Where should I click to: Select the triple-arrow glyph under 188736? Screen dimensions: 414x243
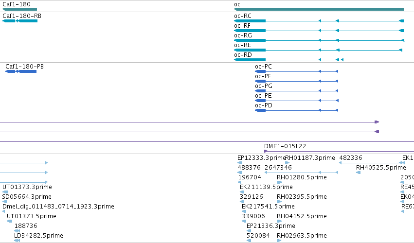17,231
